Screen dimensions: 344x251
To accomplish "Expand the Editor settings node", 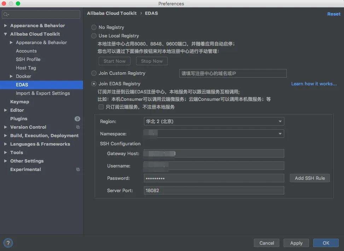I will (6, 110).
